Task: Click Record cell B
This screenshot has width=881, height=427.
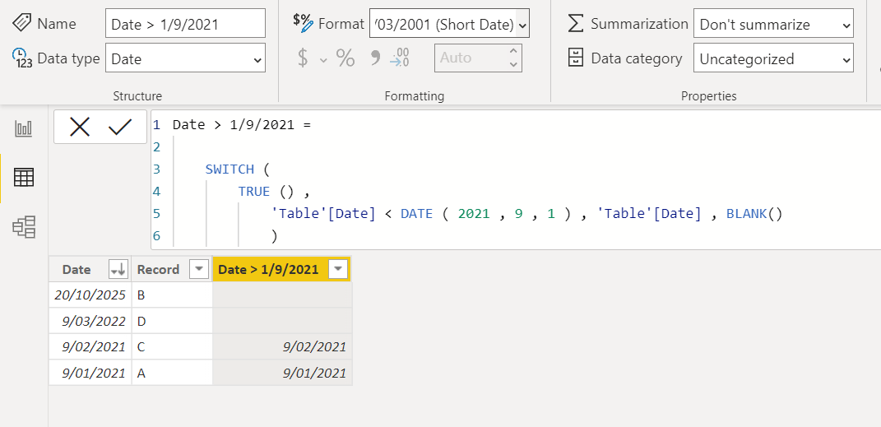Action: (172, 295)
